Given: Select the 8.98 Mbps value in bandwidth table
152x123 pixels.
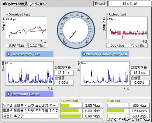Looking at the screenshot, I should [93, 116].
